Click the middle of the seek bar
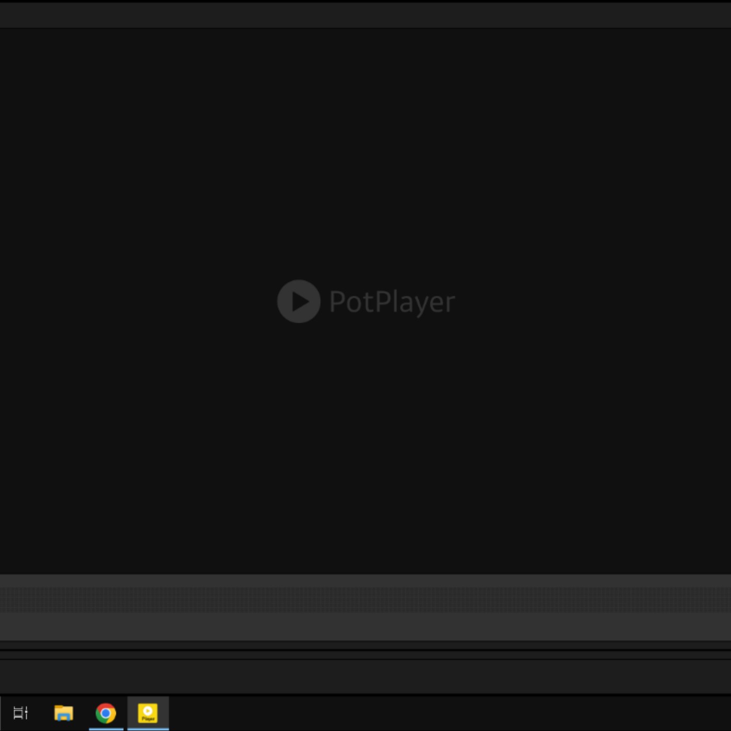 click(365, 599)
